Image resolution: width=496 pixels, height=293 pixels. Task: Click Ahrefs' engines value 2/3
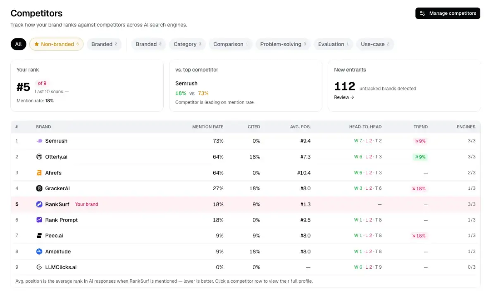(x=472, y=172)
